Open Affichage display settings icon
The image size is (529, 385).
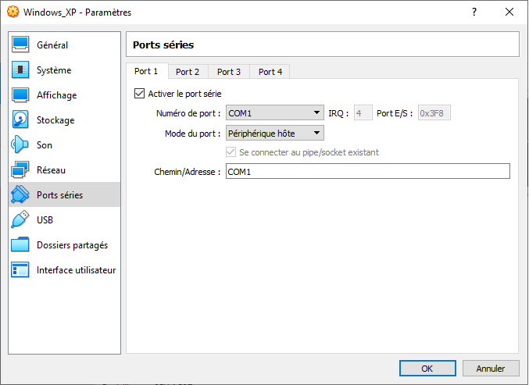click(21, 95)
